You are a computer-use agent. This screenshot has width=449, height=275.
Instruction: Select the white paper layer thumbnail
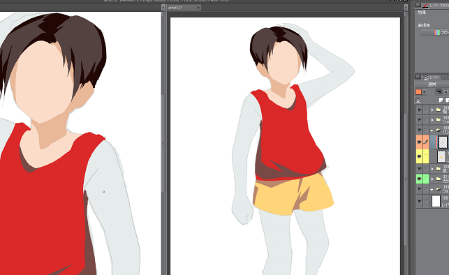coord(436,201)
